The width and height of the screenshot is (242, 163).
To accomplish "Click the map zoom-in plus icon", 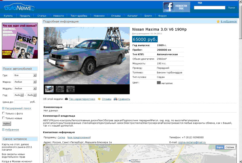I will [x=47, y=156].
